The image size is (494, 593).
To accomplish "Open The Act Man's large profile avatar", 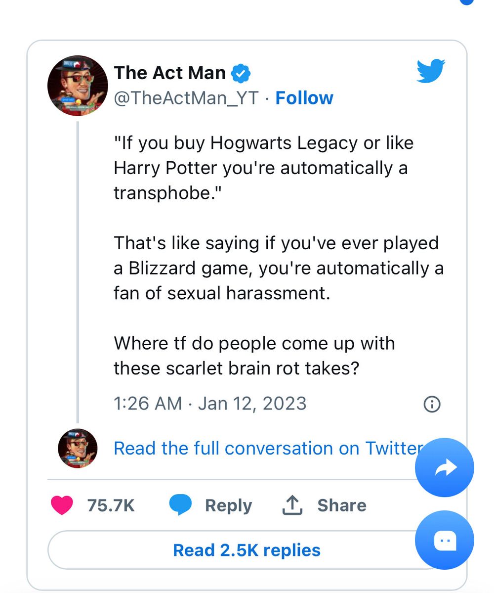I will (x=78, y=86).
